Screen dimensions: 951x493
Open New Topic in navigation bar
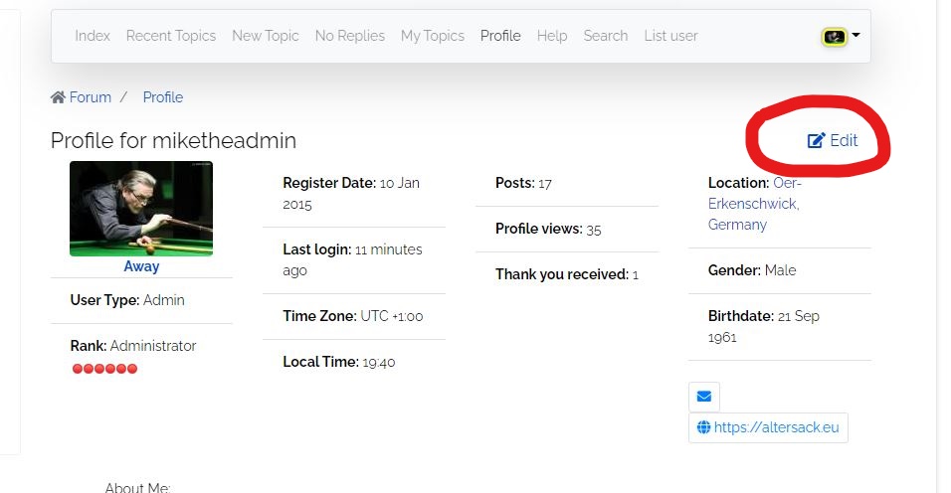pos(266,36)
